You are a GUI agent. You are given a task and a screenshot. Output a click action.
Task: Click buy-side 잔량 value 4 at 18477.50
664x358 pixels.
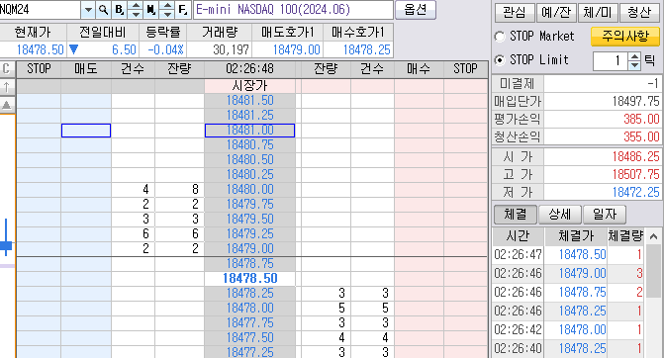click(x=326, y=337)
